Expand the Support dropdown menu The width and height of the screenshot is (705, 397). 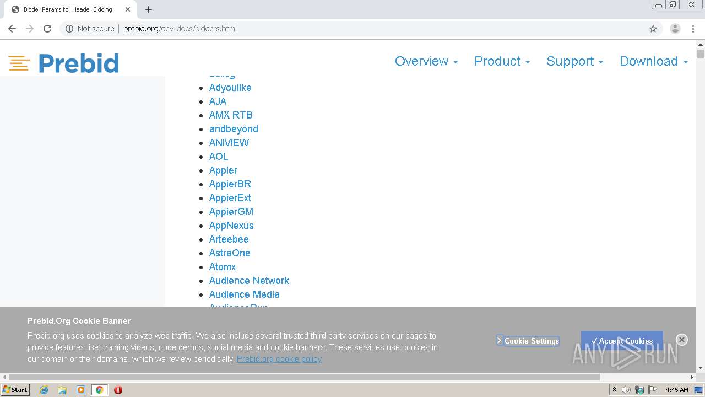[574, 61]
